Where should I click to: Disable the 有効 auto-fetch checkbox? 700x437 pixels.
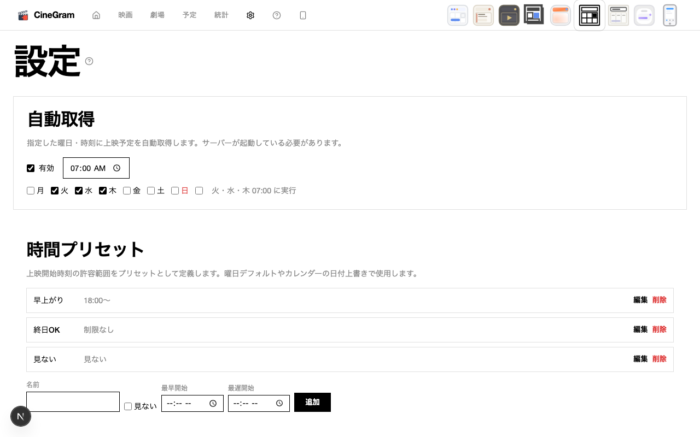click(x=31, y=168)
